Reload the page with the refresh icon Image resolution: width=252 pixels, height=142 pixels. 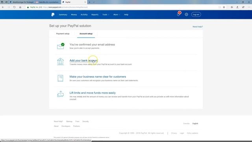click(15, 7)
